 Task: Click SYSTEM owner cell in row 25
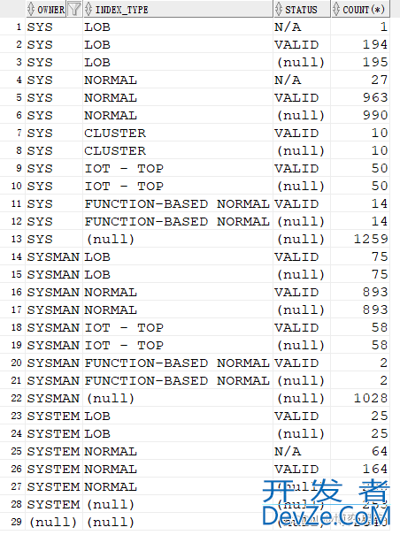(54, 451)
